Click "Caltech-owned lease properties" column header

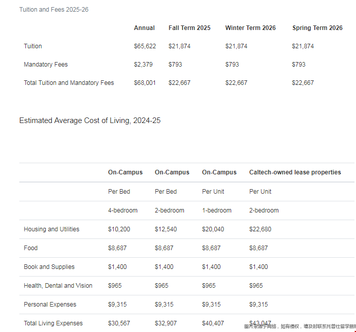[x=295, y=172]
